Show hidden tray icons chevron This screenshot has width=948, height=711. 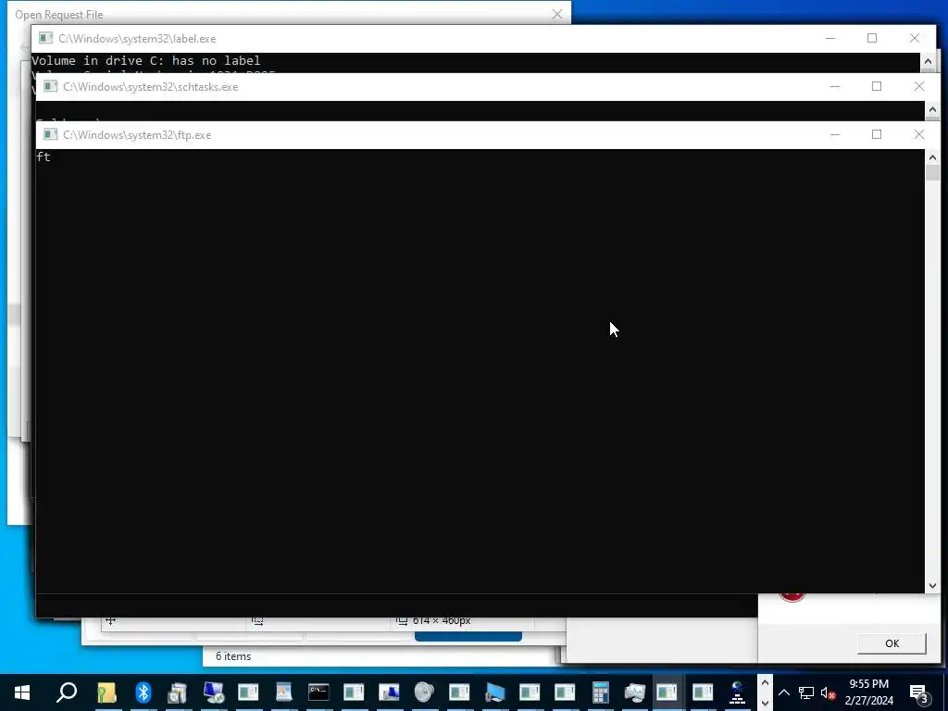tap(783, 692)
